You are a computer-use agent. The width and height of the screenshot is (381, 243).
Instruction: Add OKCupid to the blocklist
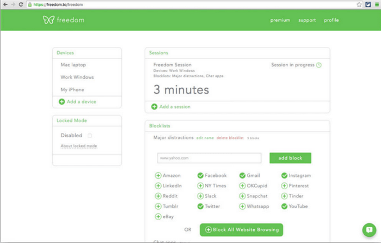pos(242,186)
